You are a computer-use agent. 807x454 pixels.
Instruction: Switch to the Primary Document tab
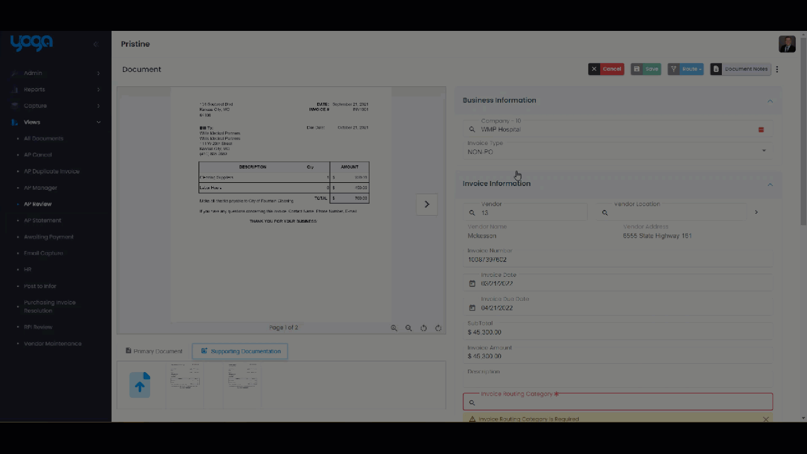pos(154,351)
